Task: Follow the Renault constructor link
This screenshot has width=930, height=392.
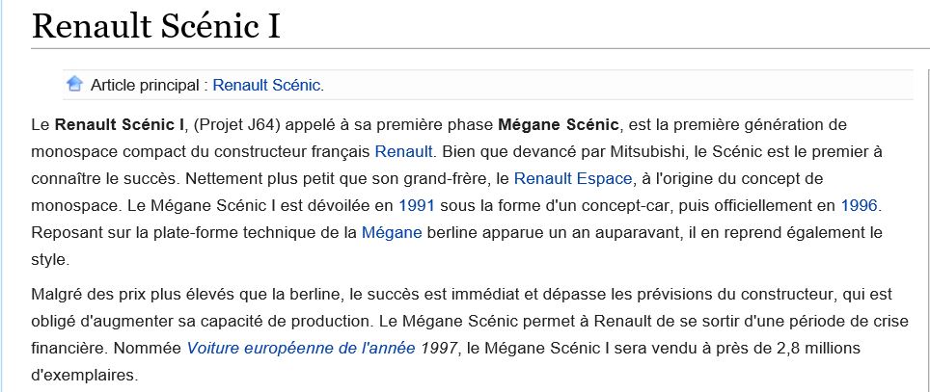Action: click(x=403, y=151)
